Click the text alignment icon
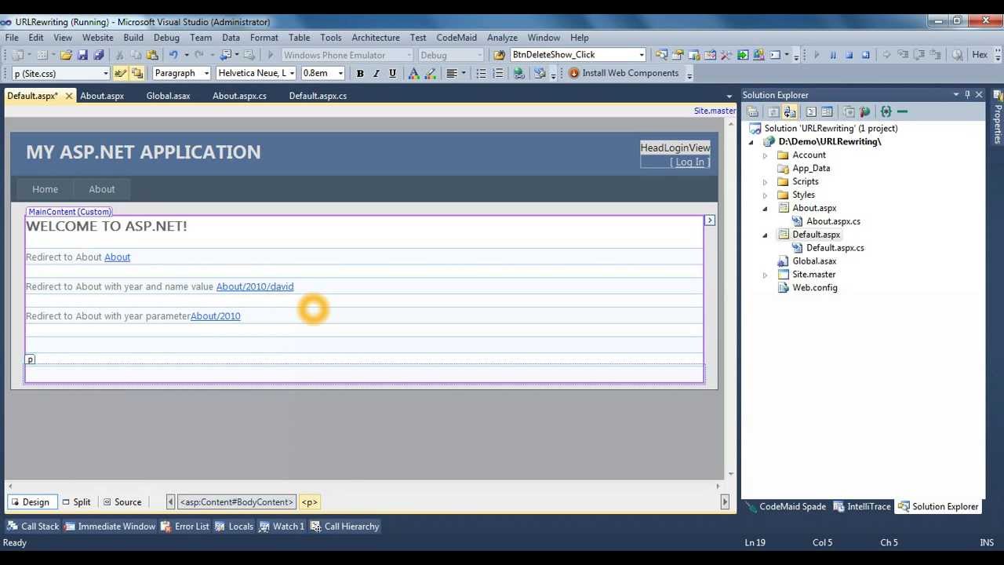The image size is (1004, 565). coord(452,73)
